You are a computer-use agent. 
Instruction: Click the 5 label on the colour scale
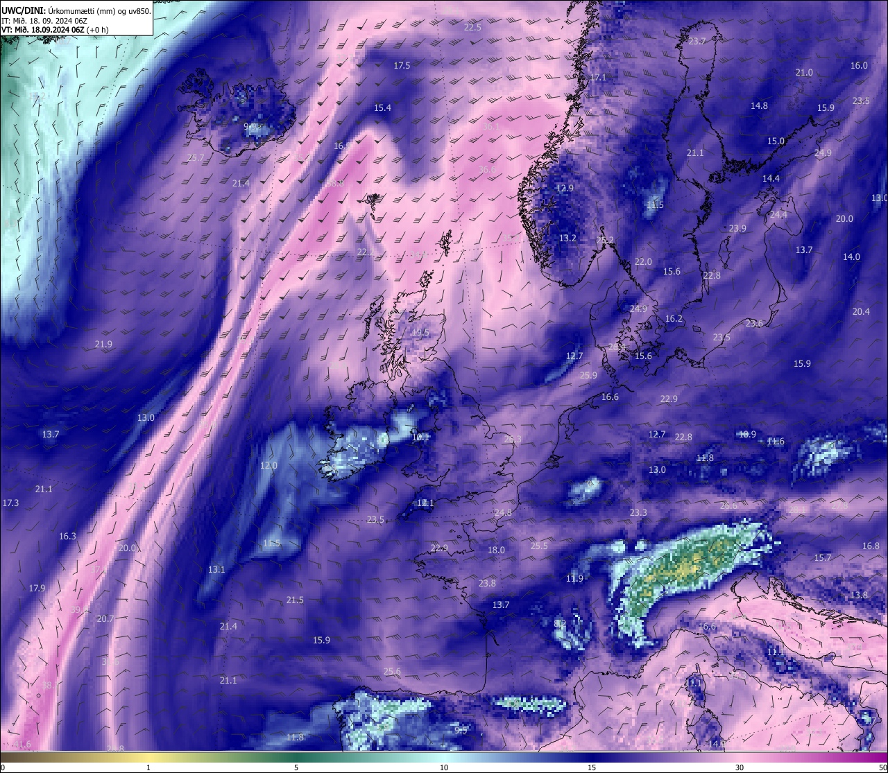click(x=296, y=767)
